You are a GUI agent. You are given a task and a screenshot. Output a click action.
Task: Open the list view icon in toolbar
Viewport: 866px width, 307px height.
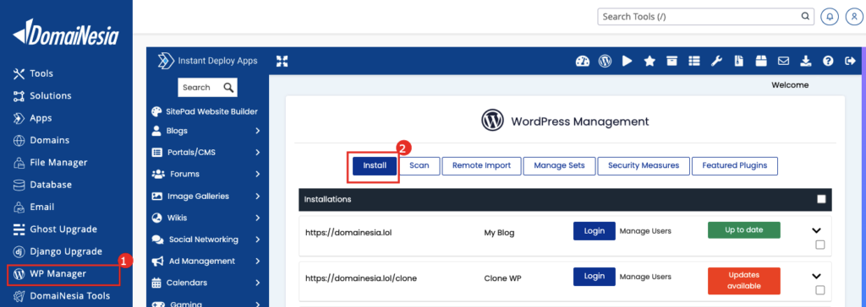(693, 62)
